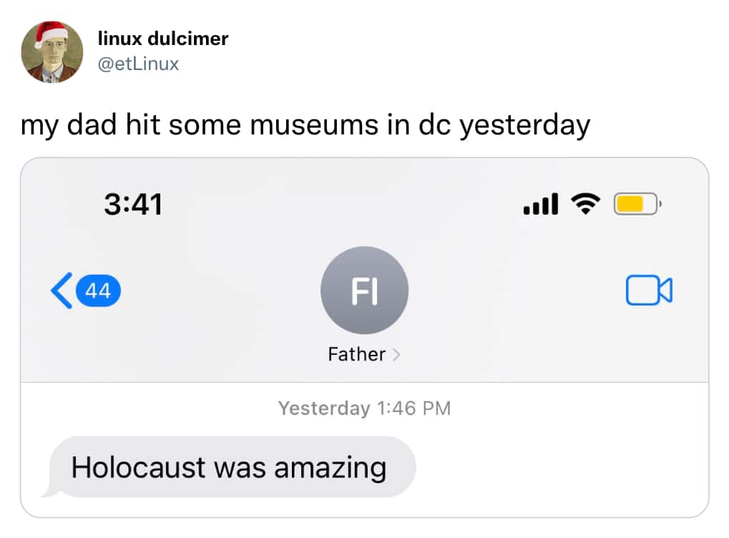Tap the Yesterday 1:46 PM timestamp
The height and width of the screenshot is (538, 729).
click(365, 409)
